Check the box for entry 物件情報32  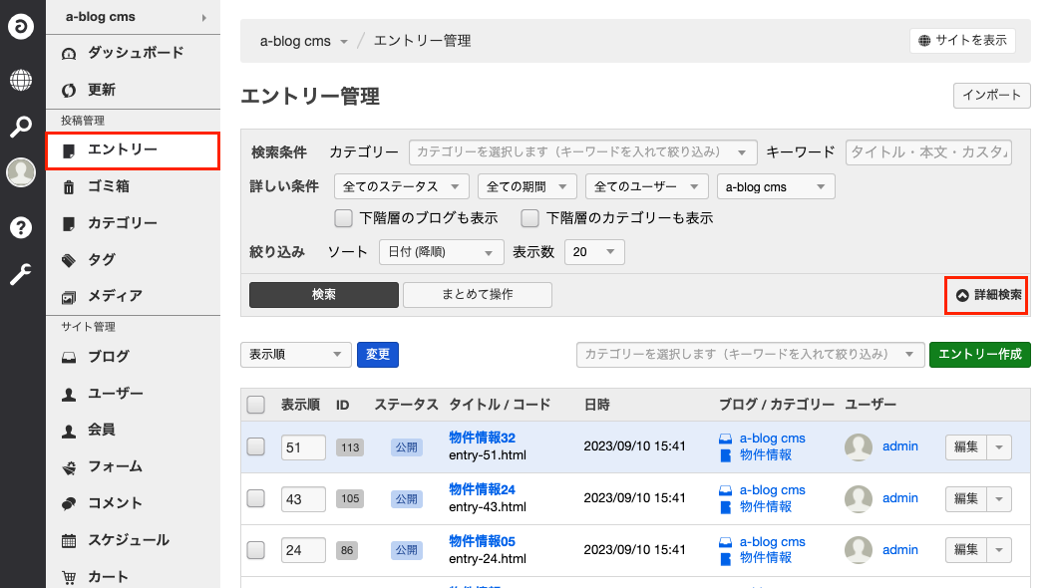point(256,447)
